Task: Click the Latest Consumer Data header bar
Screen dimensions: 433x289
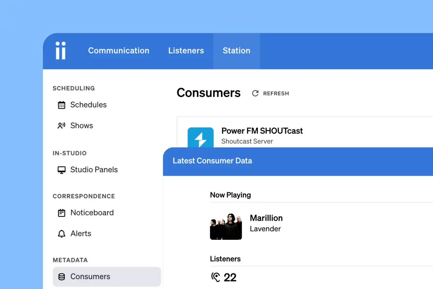Action: (298, 161)
